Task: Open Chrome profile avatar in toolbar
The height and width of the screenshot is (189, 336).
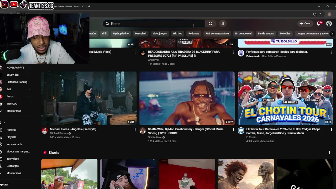Action: click(x=329, y=14)
